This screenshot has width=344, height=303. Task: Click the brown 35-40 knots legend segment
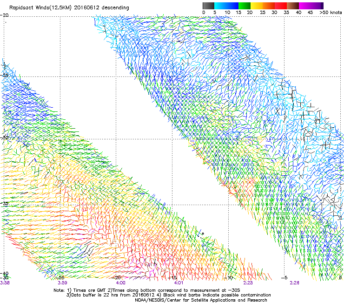coord(293,6)
